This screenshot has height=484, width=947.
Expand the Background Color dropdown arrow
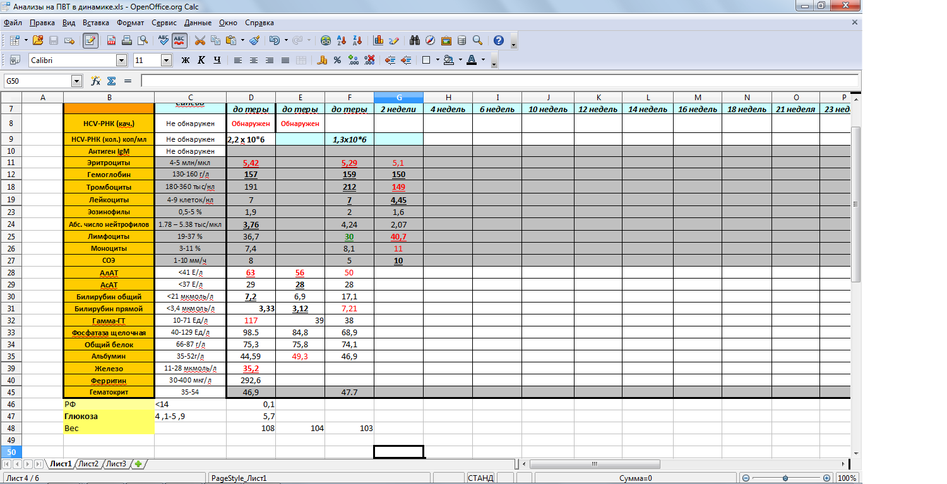pos(460,60)
